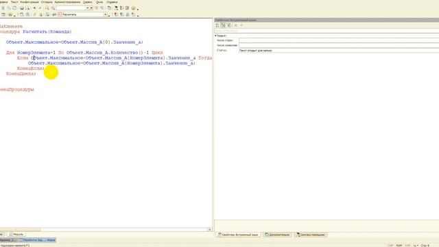Click the checkmark icon in properties toolbar
This screenshot has width=439, height=247.
click(x=241, y=25)
